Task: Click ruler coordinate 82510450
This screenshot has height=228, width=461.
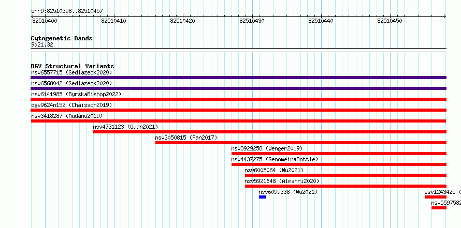Action: click(390, 21)
